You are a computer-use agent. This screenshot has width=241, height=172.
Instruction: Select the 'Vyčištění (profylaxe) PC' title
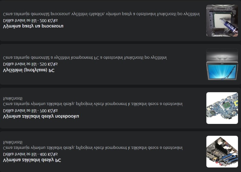(x=29, y=70)
